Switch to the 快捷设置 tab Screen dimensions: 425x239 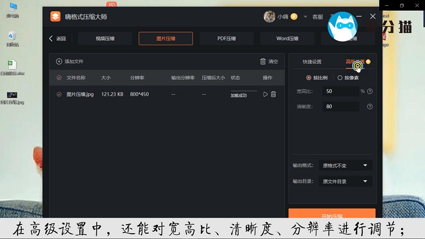click(x=312, y=62)
